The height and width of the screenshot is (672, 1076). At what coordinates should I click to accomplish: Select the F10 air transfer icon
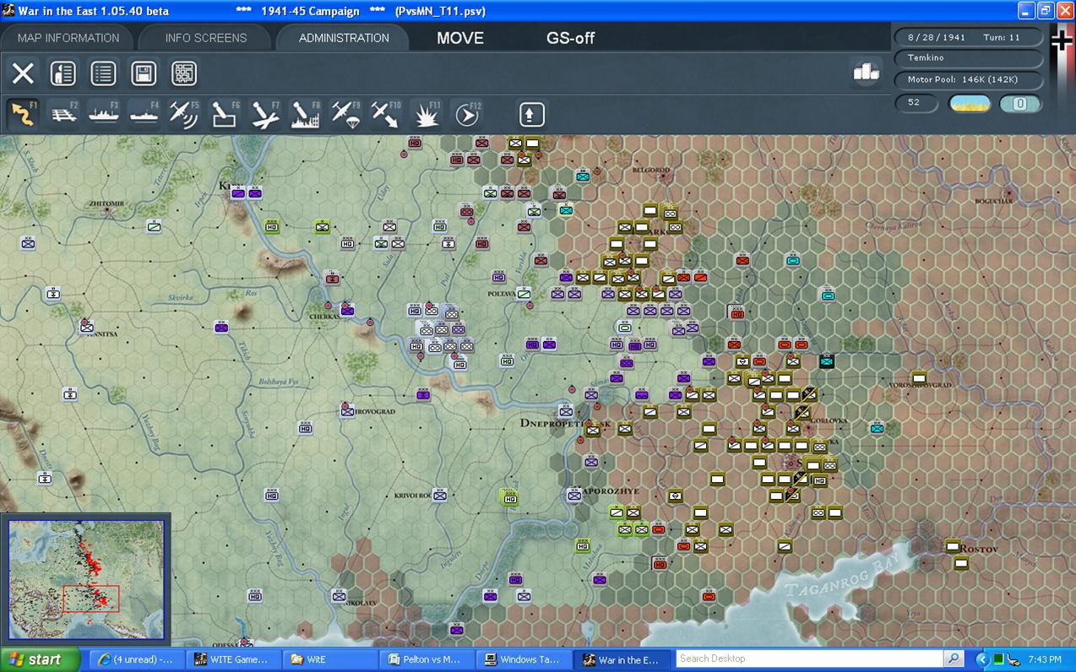(387, 114)
